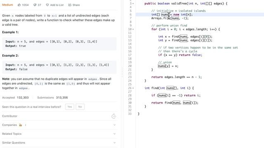Click 'nums[y] = x;' on line 20

pyautogui.click(x=168, y=66)
